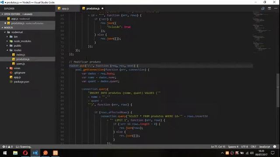Click the VS Code logo in title bar
This screenshot has width=280, height=157.
tap(2, 2)
